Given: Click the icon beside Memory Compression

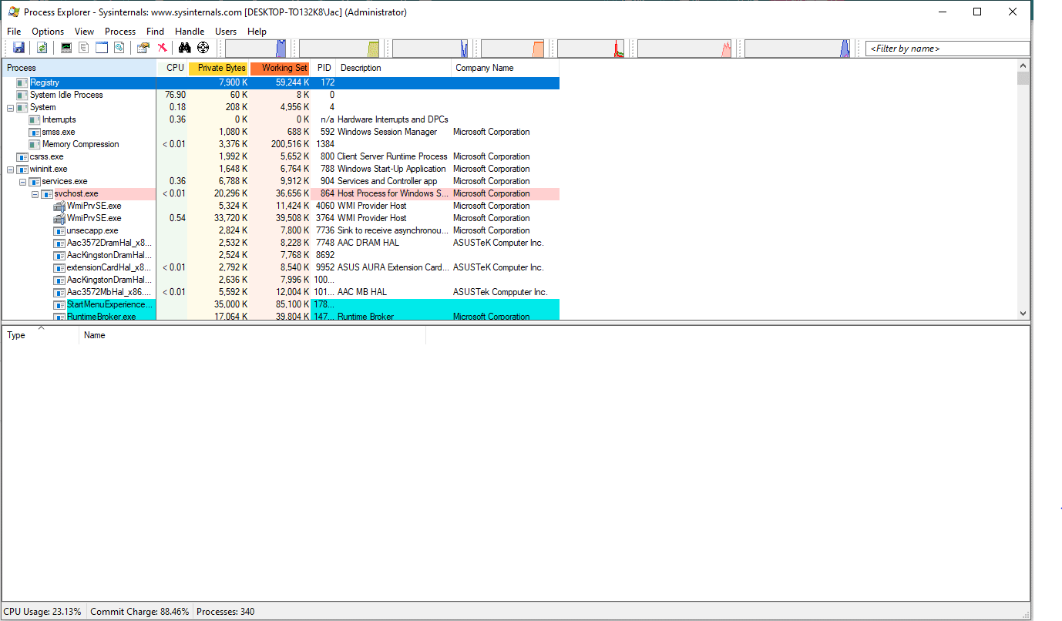Looking at the screenshot, I should (35, 144).
